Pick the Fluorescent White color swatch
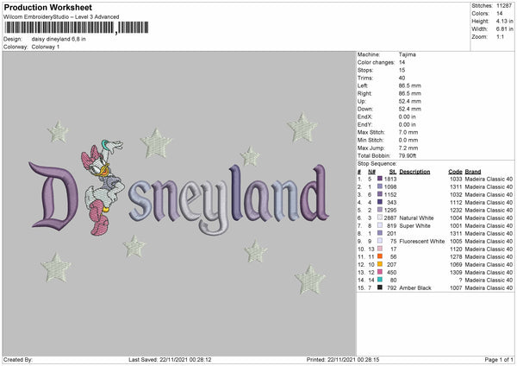517x366 pixels. (380, 241)
